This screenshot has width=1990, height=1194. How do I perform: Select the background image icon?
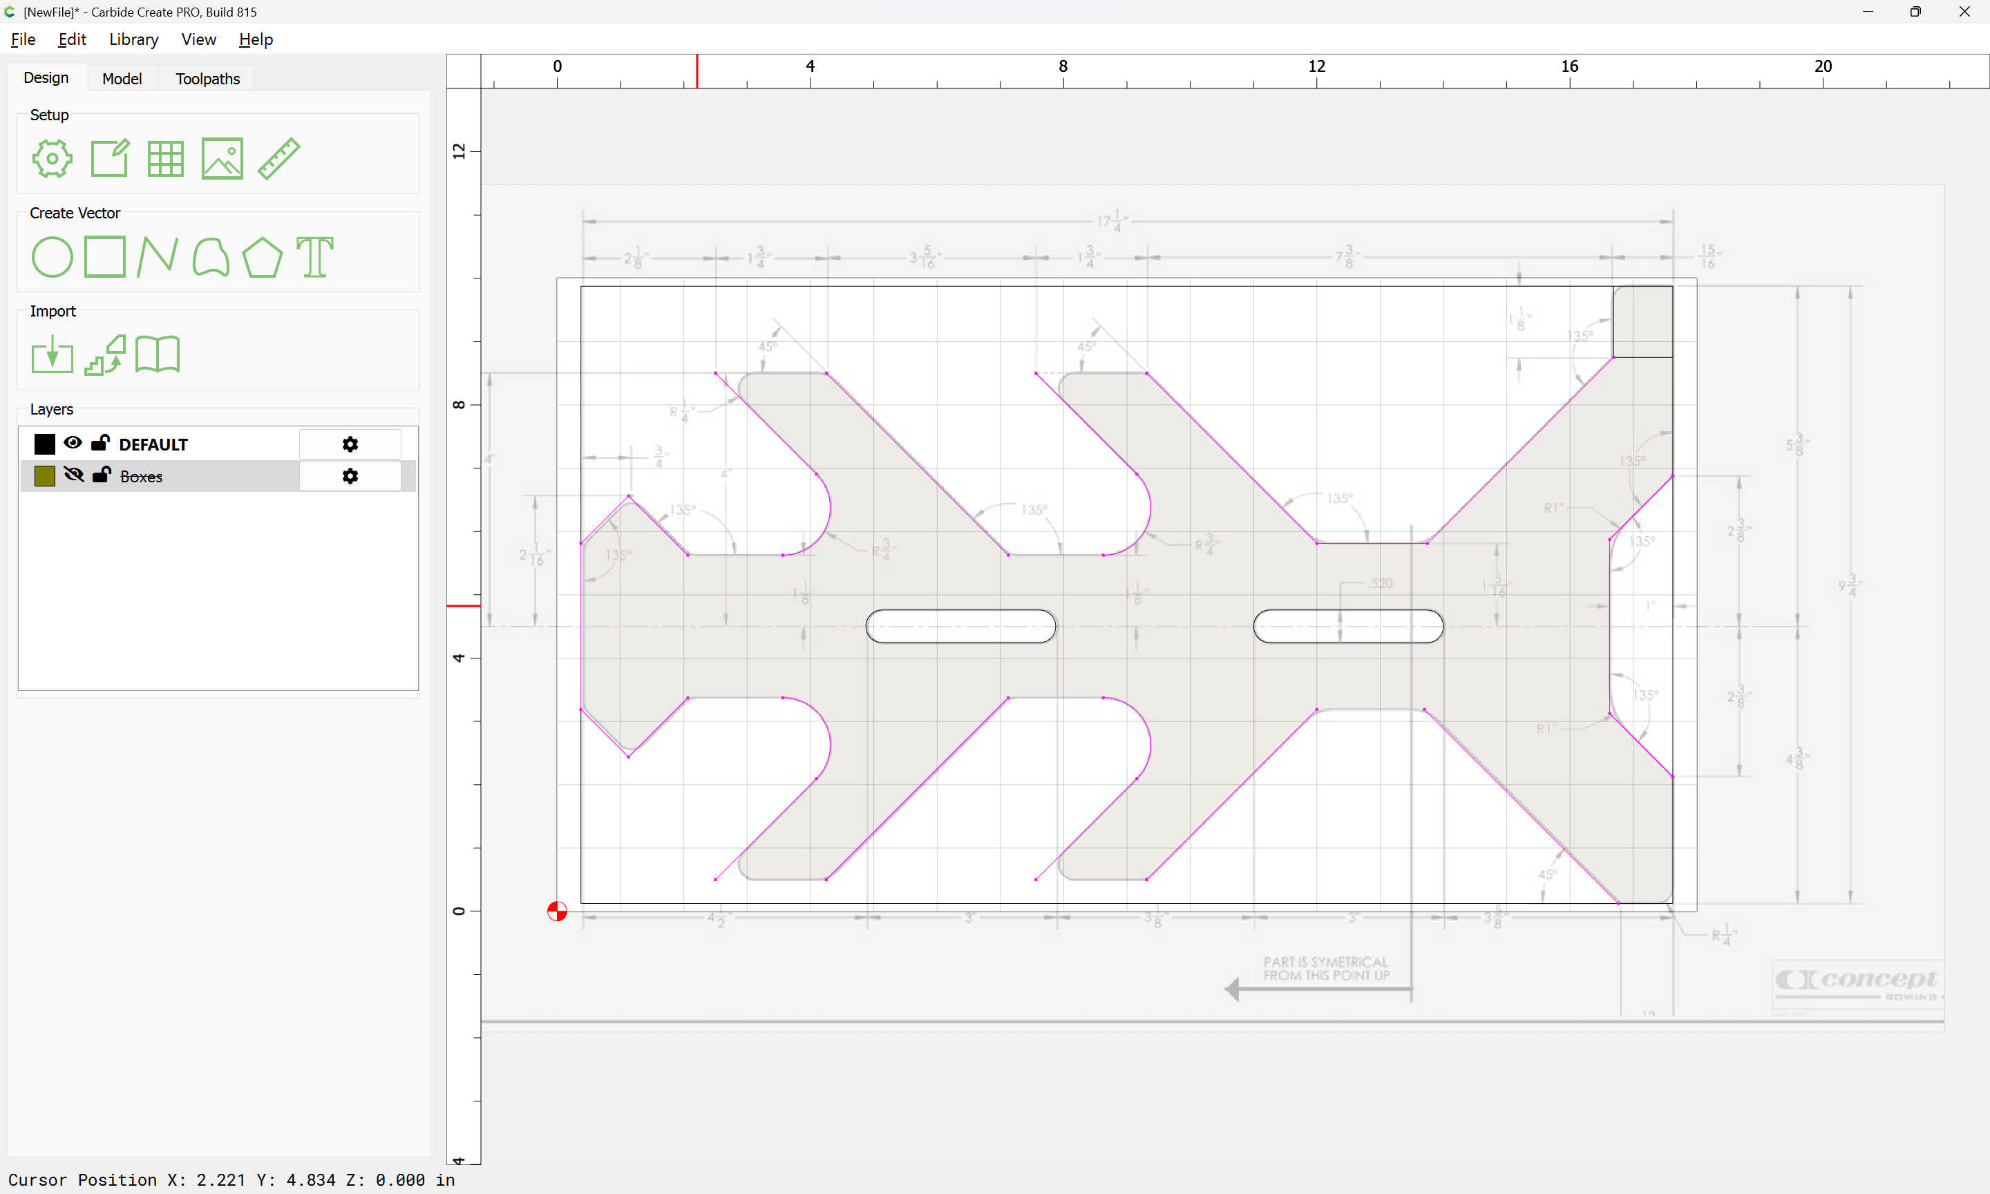click(x=222, y=158)
